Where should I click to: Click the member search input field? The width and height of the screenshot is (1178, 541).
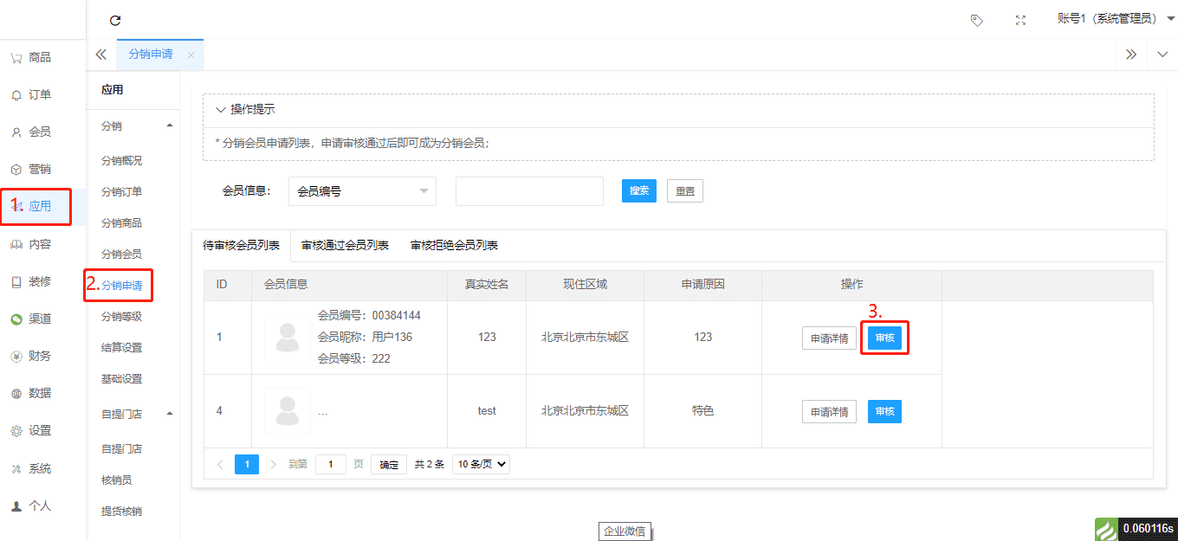tap(529, 191)
